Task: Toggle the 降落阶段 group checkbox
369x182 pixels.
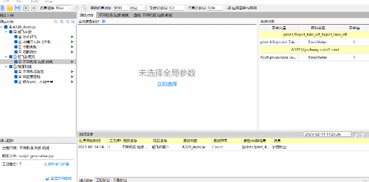Action: click(x=11, y=67)
